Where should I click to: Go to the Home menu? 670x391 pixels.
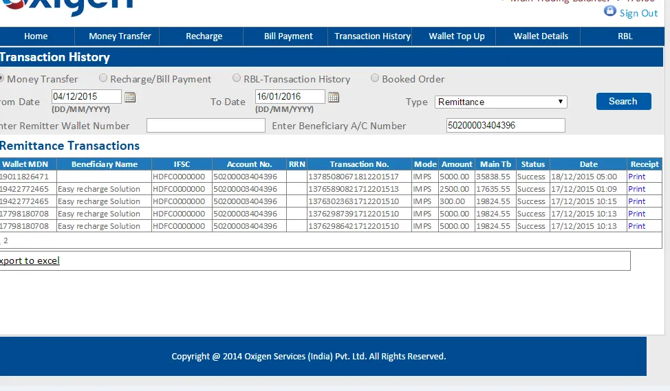click(x=36, y=36)
